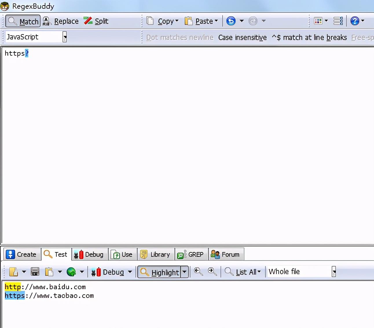Click the new test file icon
Viewport: 374px width, 328px height.
coord(14,272)
